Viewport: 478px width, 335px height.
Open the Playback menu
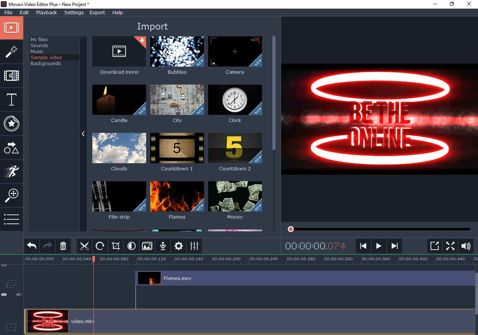(46, 12)
